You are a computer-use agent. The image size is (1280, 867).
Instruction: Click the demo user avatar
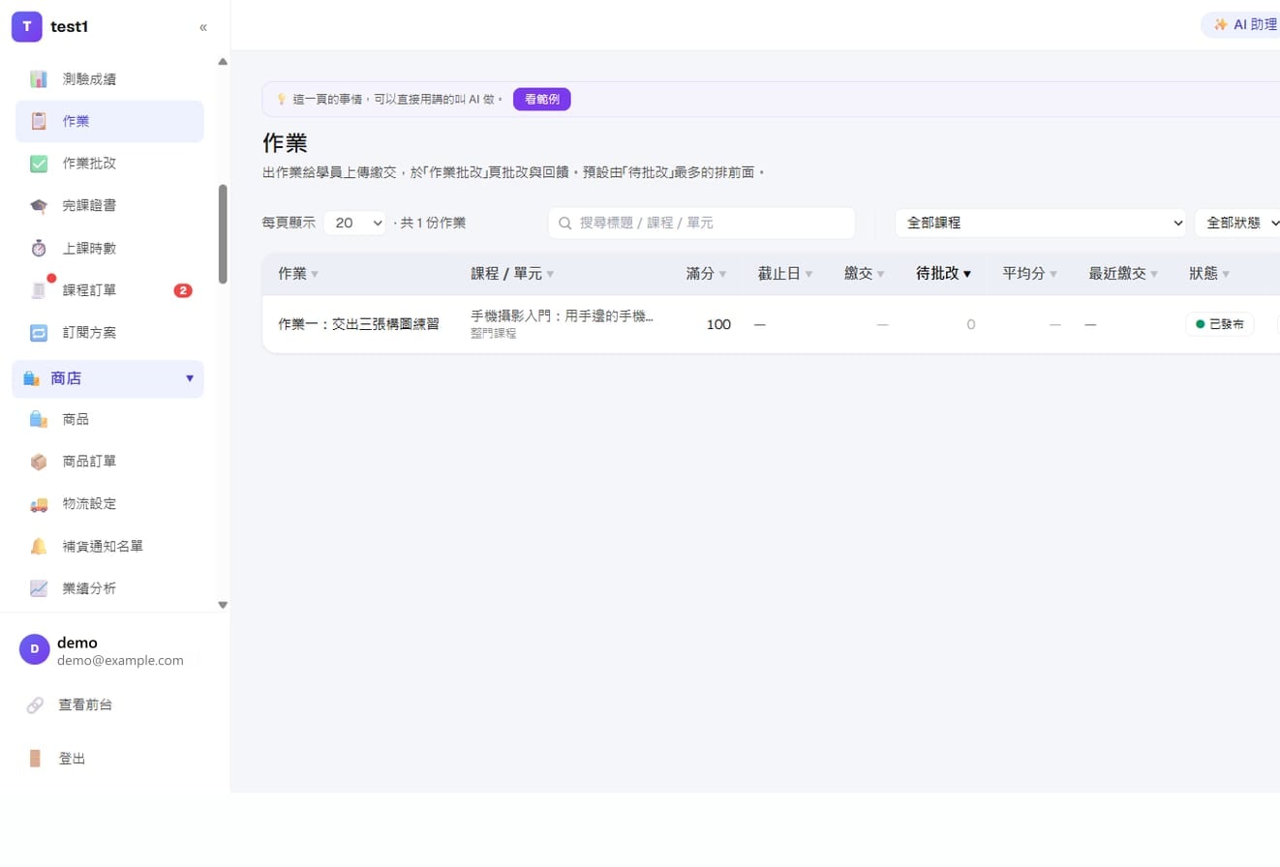tap(35, 649)
